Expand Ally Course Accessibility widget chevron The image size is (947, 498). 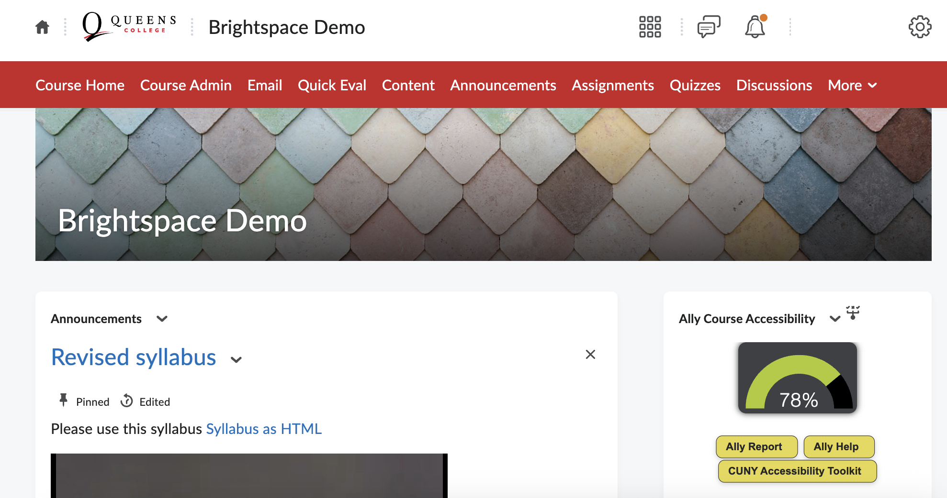tap(835, 319)
